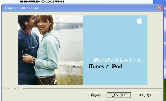This screenshot has height=101, width=166.
Task: Cancel the installer with キャンセル
Action: click(x=146, y=95)
